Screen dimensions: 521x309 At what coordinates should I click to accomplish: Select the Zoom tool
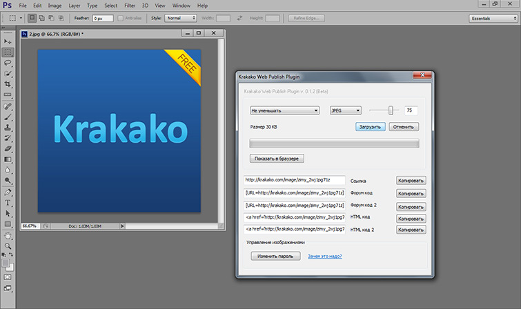tap(8, 246)
